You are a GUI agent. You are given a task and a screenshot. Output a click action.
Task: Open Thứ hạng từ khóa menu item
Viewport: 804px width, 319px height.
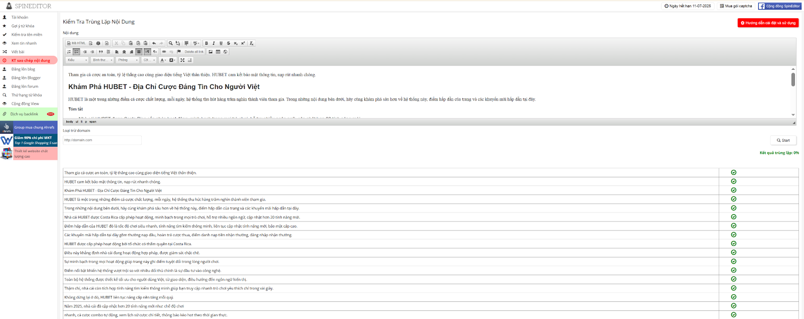(x=27, y=95)
